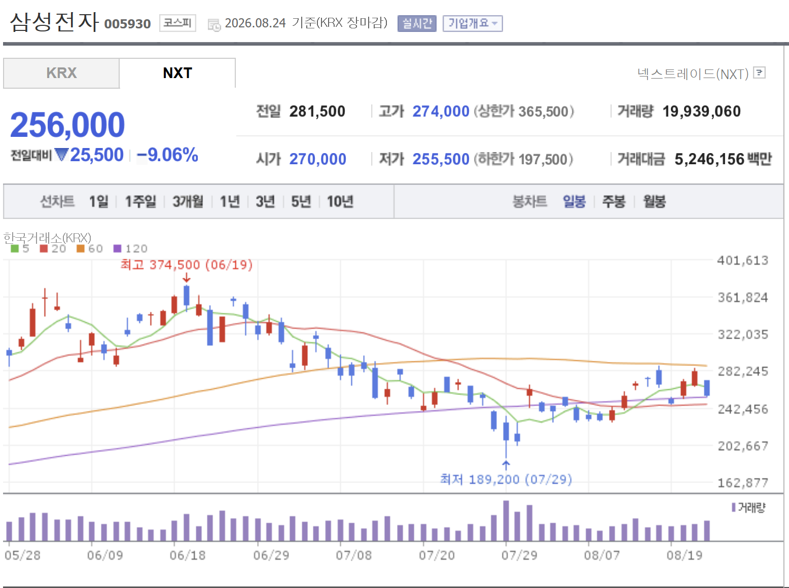Click the 상한가 365,500 text

pos(524,111)
